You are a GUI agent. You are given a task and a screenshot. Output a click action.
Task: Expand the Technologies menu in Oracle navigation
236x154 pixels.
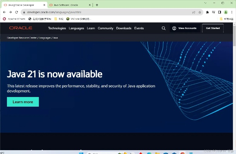pyautogui.click(x=57, y=28)
